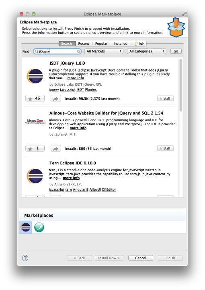Image resolution: width=205 pixels, height=290 pixels.
Task: Switch to the Installed tab
Action: click(x=120, y=44)
